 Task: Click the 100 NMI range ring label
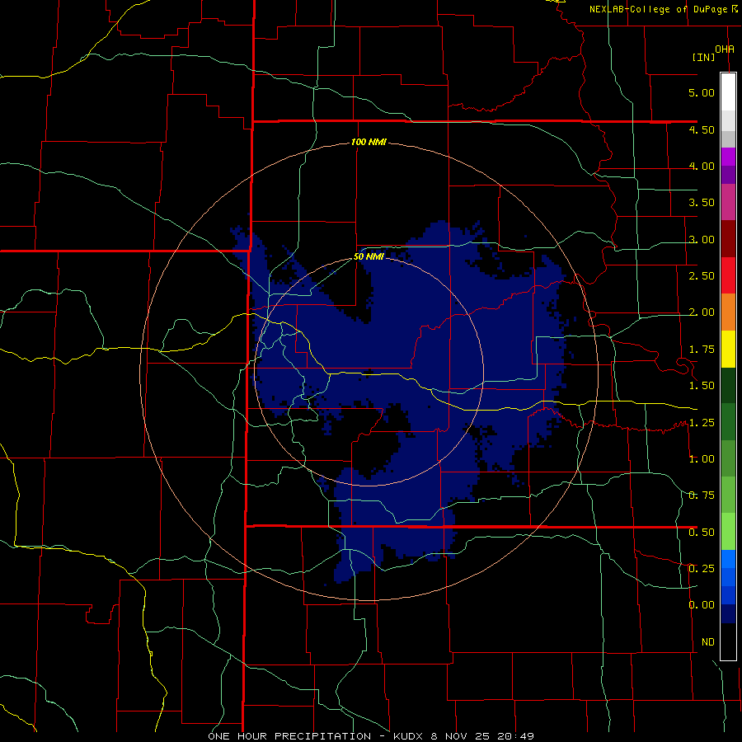(x=369, y=142)
